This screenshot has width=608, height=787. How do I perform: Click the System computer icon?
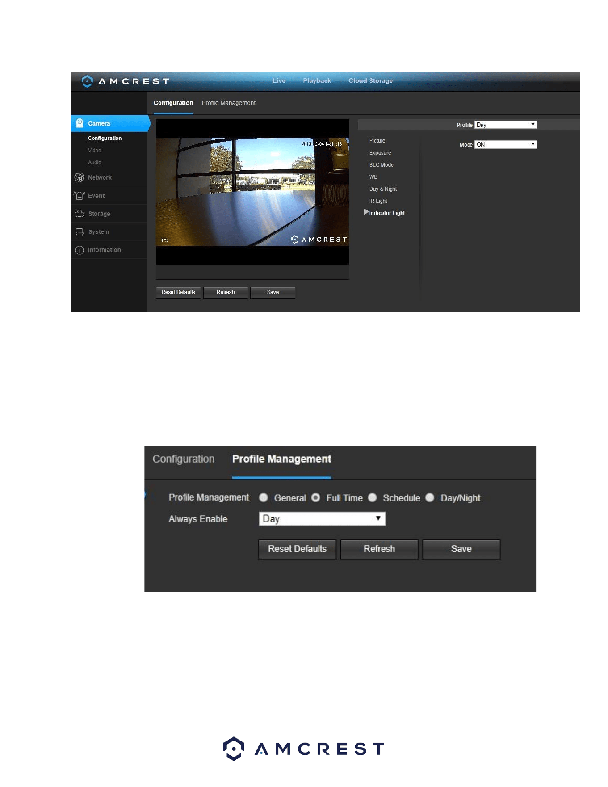click(80, 232)
